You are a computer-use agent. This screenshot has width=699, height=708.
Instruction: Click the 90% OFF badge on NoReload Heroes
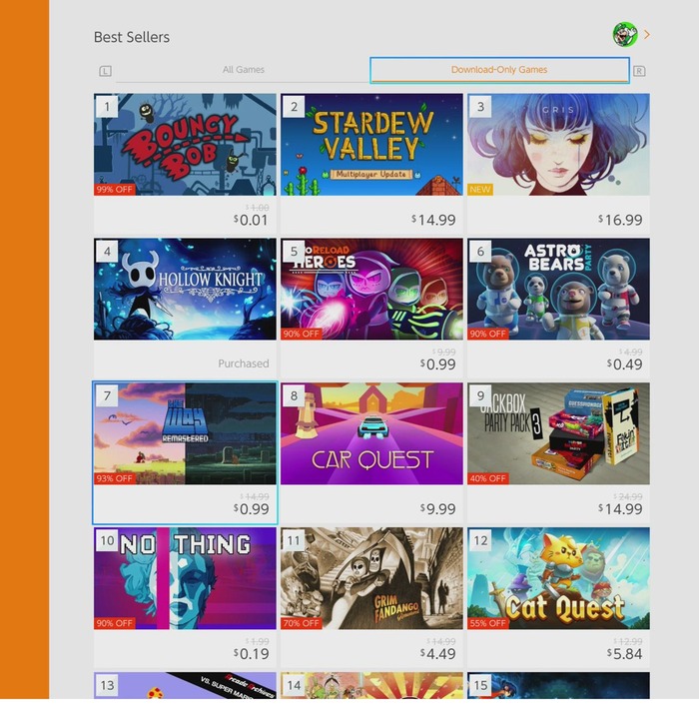tap(302, 335)
